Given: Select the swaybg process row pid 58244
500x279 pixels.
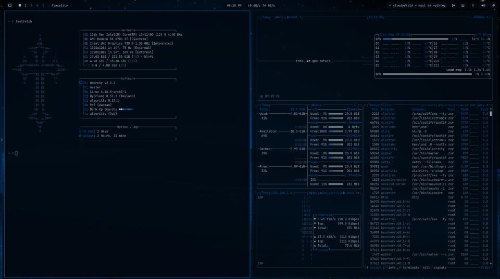Looking at the screenshot, I should click(x=429, y=188).
